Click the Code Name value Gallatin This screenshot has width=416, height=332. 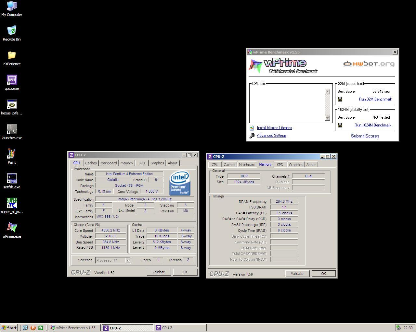tap(113, 180)
